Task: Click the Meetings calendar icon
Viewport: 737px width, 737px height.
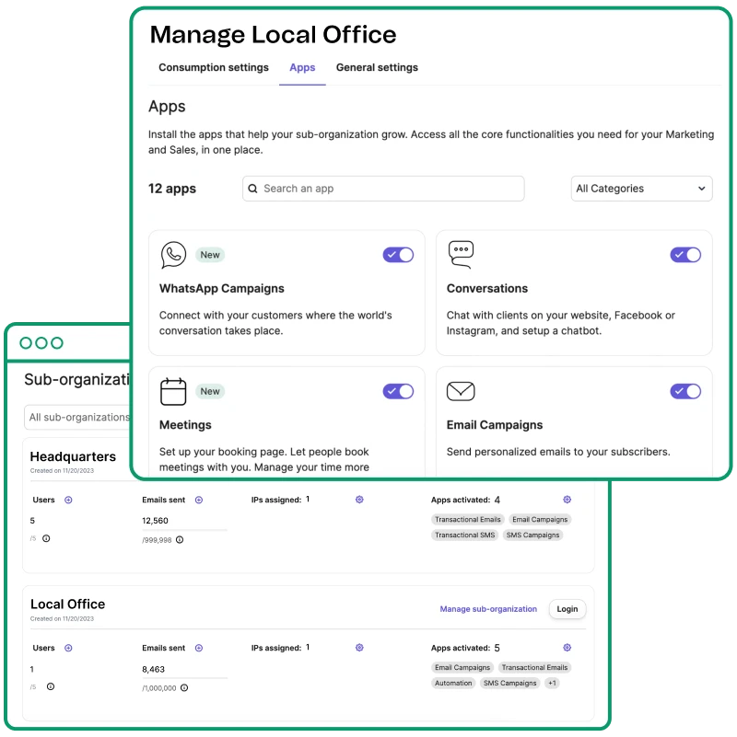Action: (x=173, y=392)
